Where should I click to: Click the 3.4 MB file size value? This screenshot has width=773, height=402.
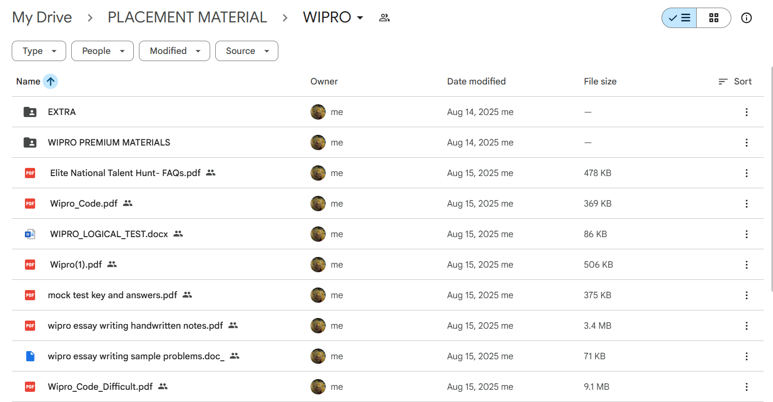click(597, 326)
